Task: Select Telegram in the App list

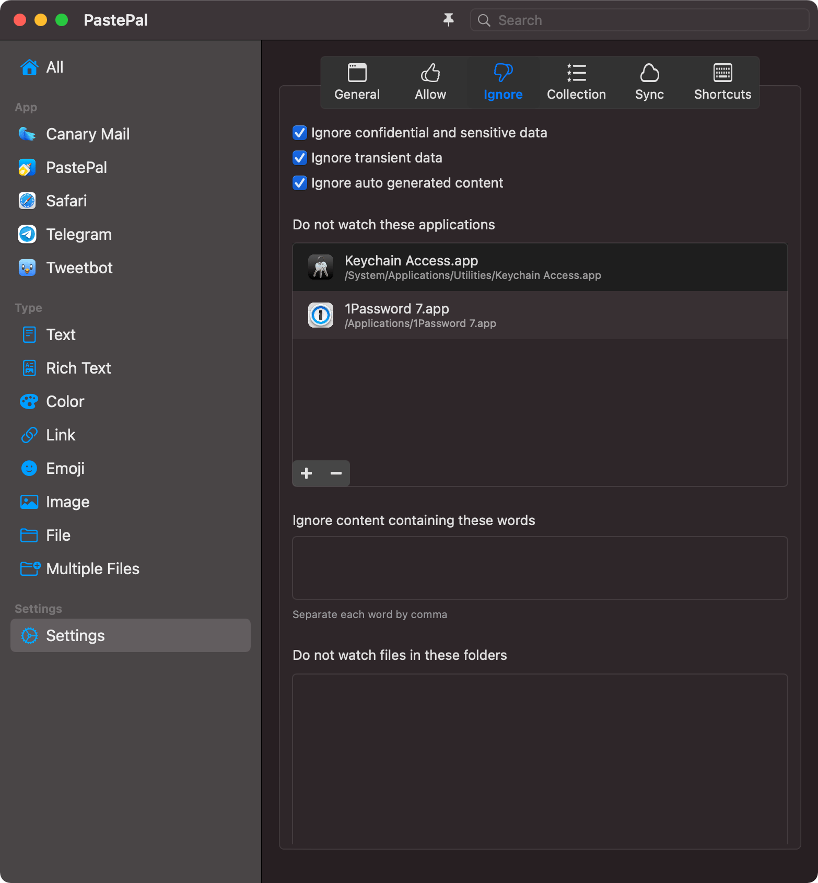Action: (131, 234)
